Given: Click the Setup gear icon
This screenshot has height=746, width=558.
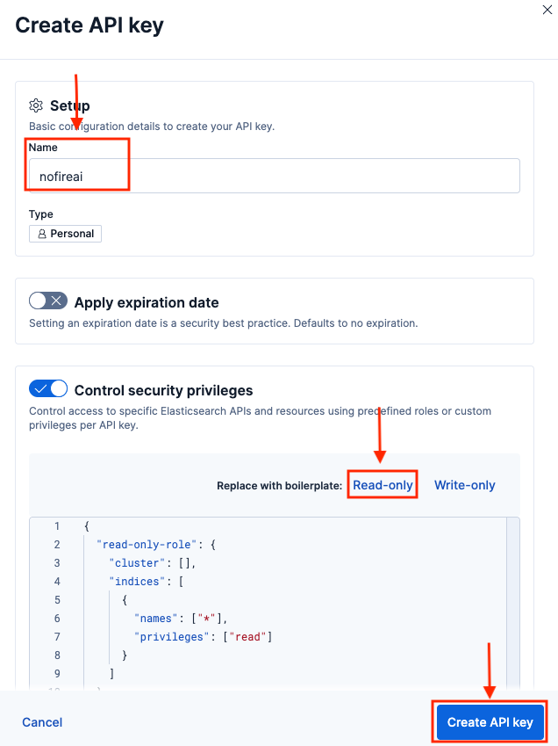Looking at the screenshot, I should [x=36, y=105].
